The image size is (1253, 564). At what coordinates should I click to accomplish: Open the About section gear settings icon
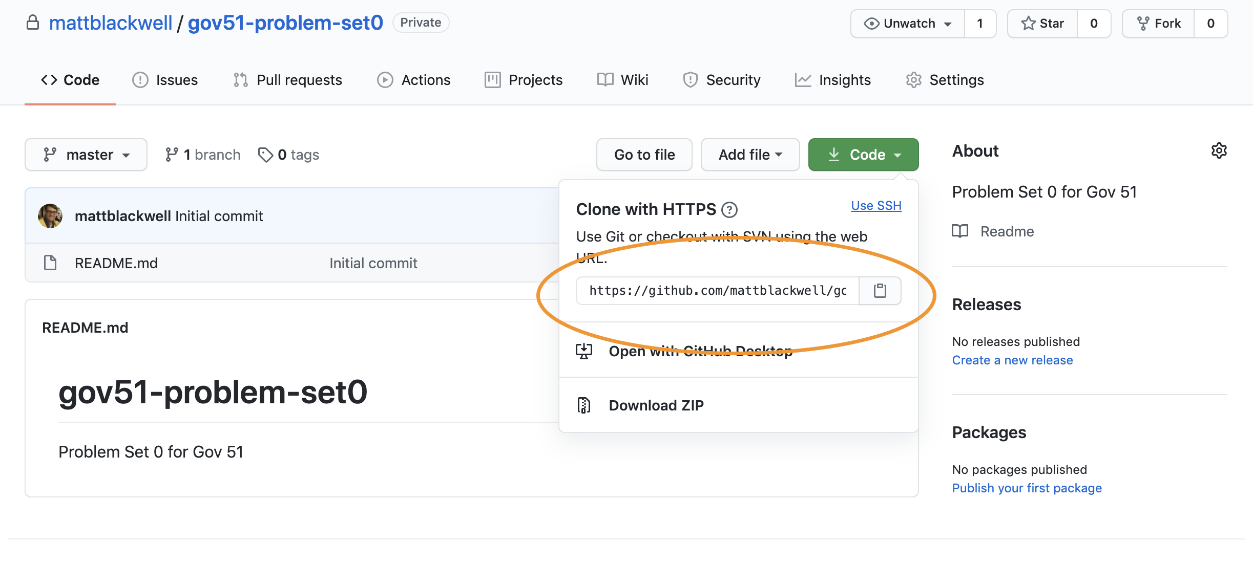pyautogui.click(x=1219, y=151)
